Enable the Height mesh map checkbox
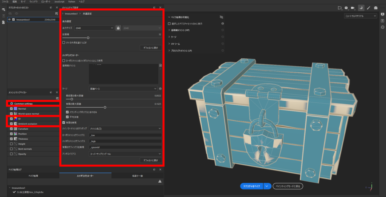This screenshot has width=386, height=197. click(x=11, y=144)
